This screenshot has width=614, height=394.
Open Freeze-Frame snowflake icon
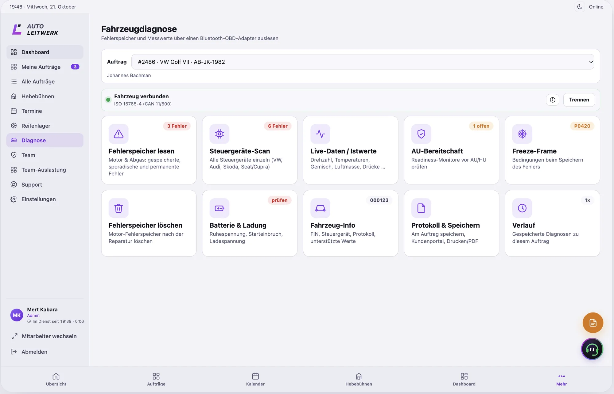522,134
